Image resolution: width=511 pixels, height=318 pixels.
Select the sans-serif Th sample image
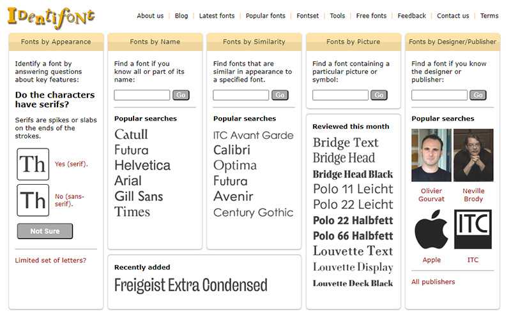point(33,200)
